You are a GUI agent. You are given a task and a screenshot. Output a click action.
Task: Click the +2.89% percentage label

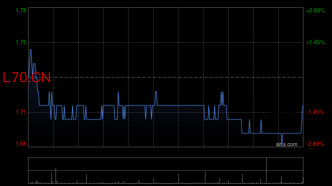(315, 10)
